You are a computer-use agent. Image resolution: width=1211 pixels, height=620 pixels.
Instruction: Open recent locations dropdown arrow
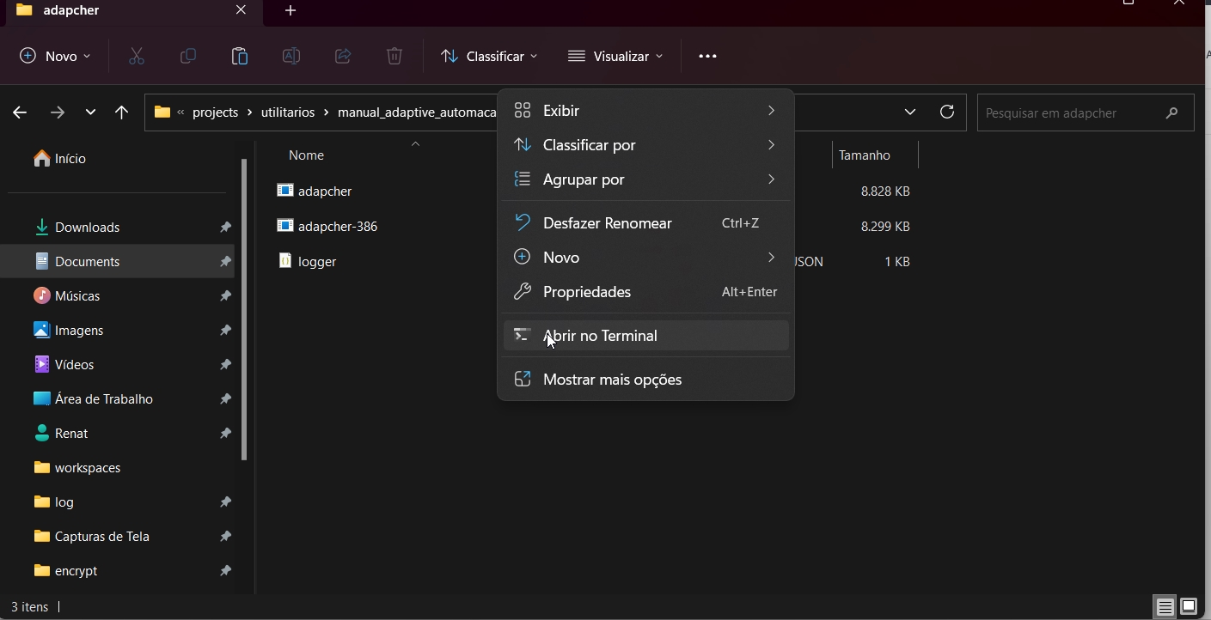pyautogui.click(x=90, y=112)
